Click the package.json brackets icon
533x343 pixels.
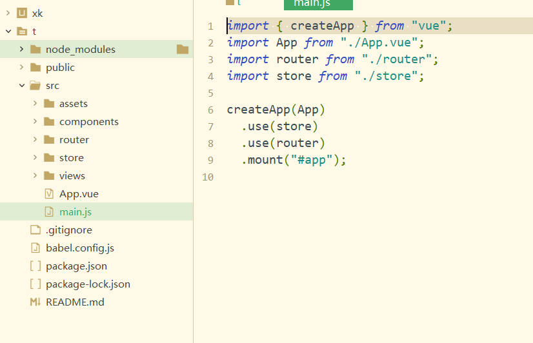(35, 266)
